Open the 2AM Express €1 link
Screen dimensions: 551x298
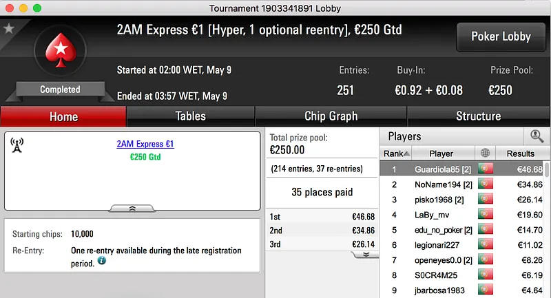pos(145,145)
